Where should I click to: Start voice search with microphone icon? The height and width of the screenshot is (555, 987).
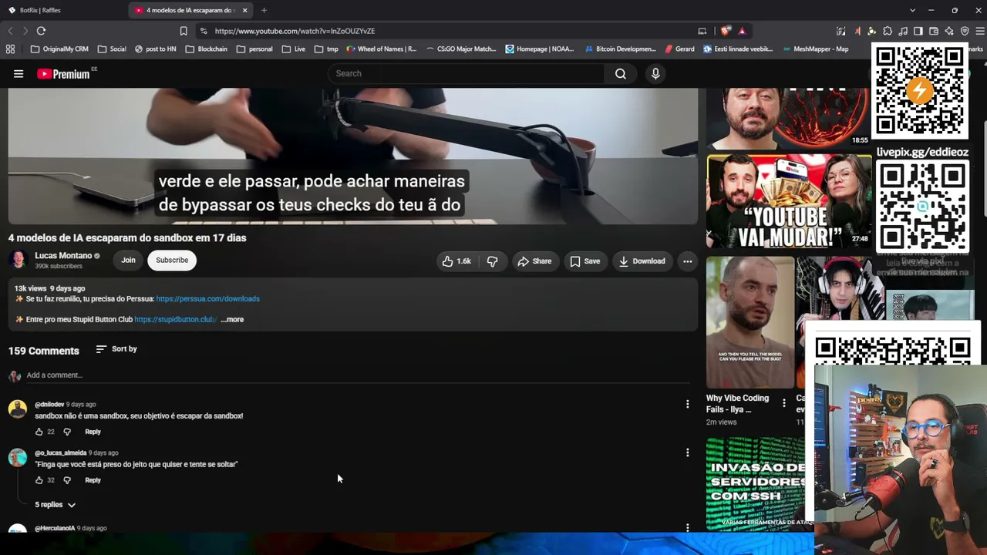[x=655, y=74]
